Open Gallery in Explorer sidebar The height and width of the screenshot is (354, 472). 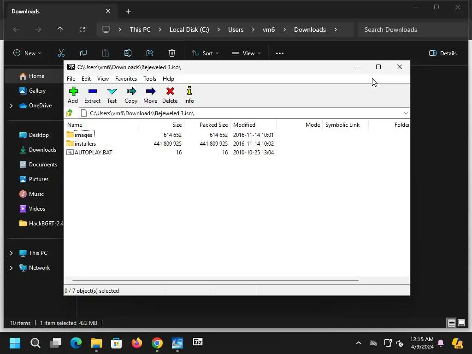37,91
